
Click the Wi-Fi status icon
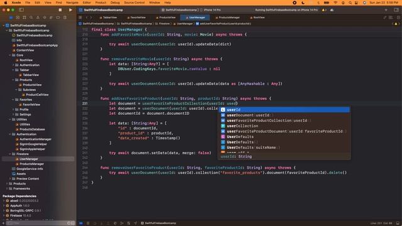(x=335, y=3)
